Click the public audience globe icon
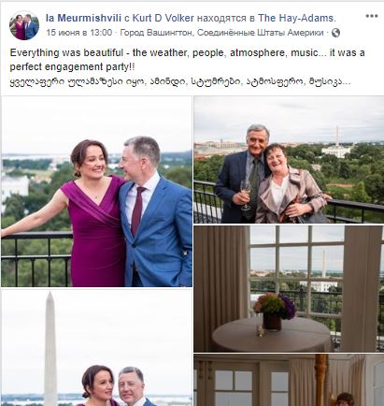The height and width of the screenshot is (406, 384). pyautogui.click(x=335, y=33)
